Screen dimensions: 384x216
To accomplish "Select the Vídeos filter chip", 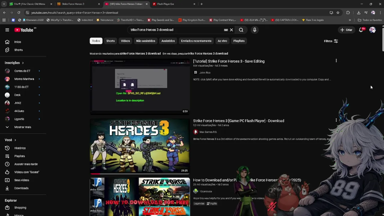I will [x=125, y=41].
